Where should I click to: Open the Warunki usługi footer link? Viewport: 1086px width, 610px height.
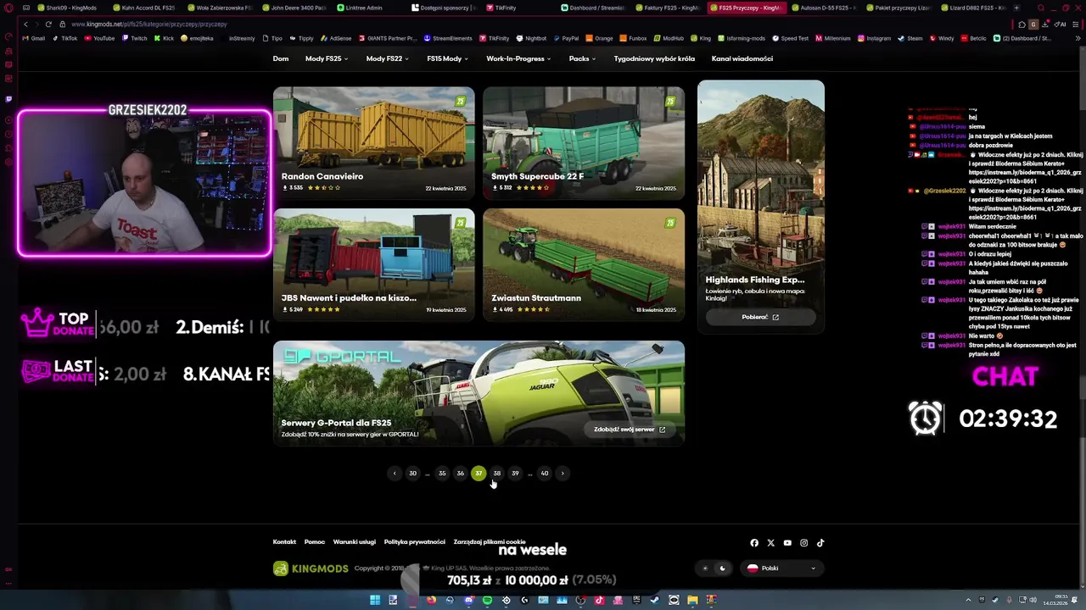[x=355, y=542]
